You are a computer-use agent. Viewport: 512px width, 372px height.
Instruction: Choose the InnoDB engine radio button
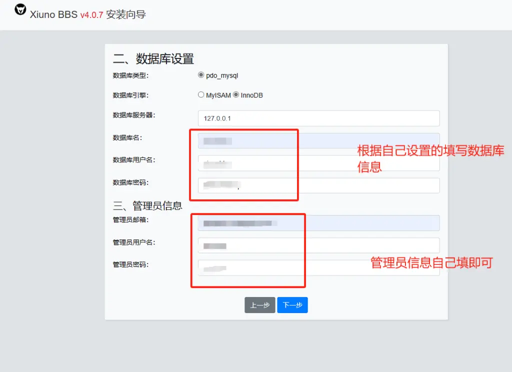pos(236,94)
